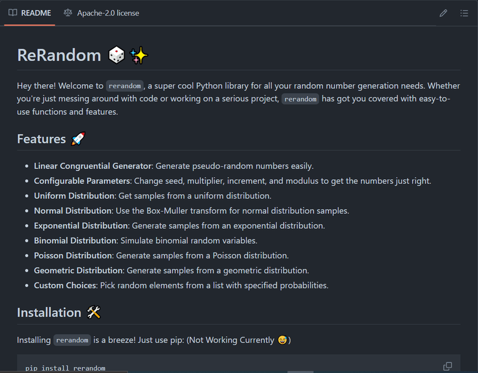Click the dice emoji in title
The image size is (478, 373).
[117, 55]
